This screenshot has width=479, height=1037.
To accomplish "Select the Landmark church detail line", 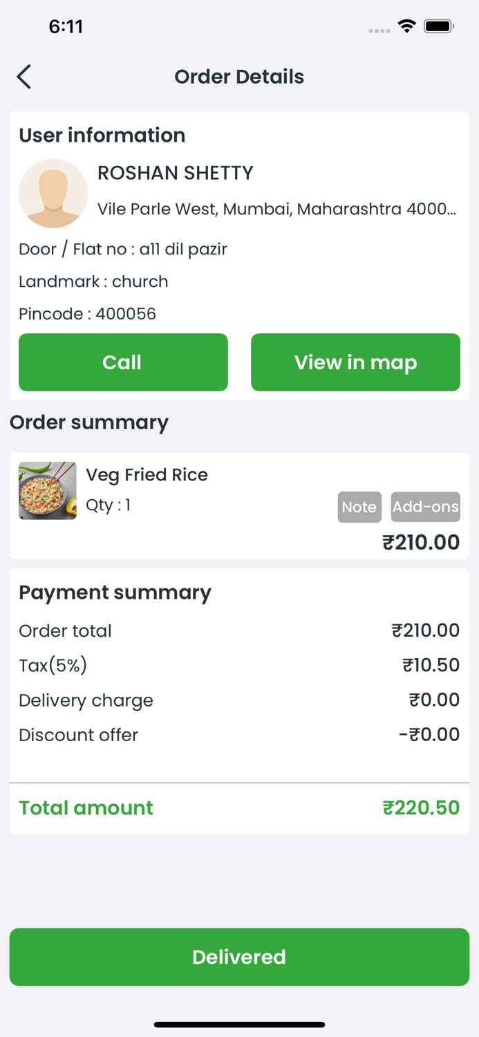I will point(93,281).
